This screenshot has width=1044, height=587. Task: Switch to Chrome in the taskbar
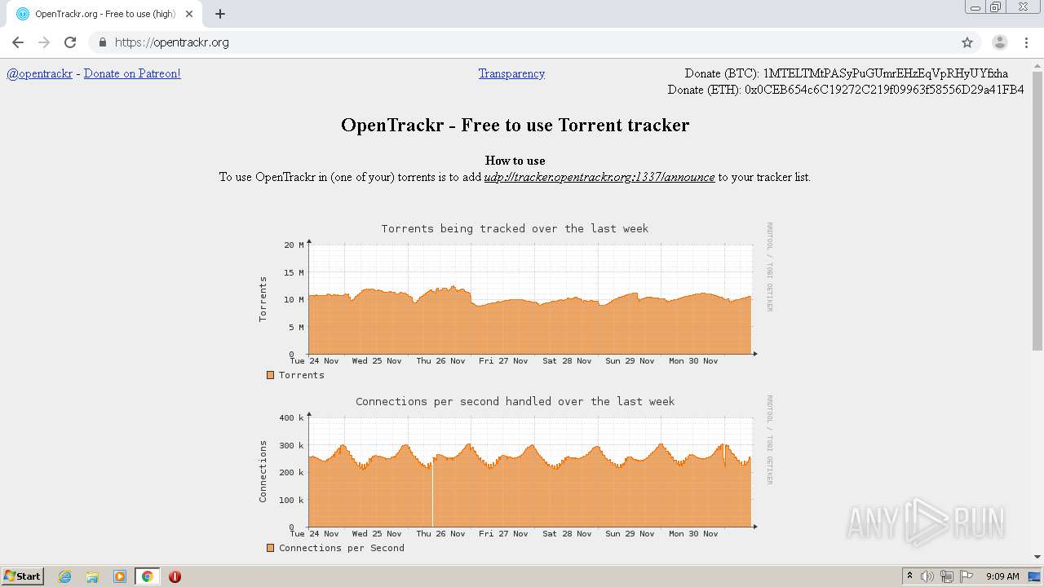pyautogui.click(x=147, y=576)
